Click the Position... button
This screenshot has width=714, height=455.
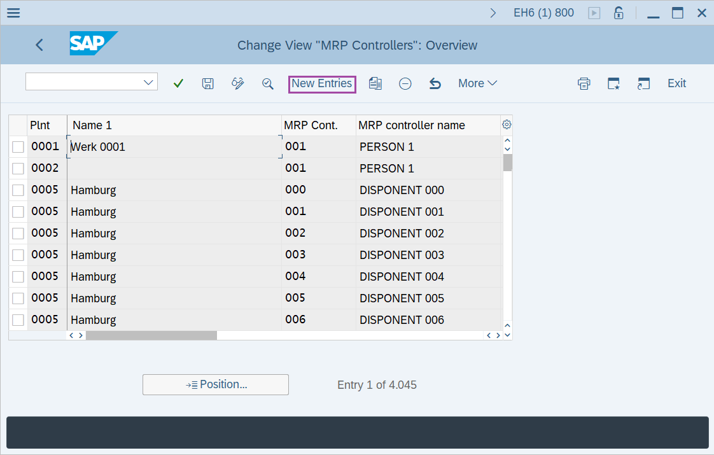coord(215,384)
